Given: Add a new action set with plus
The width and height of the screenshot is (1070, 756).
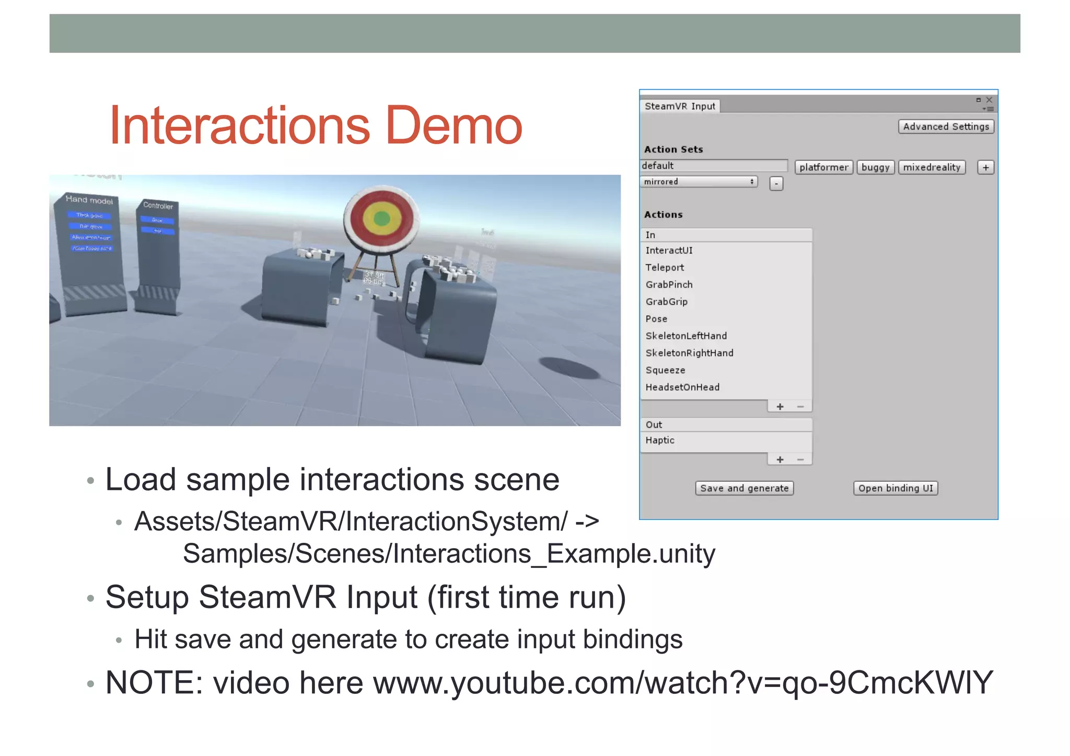Looking at the screenshot, I should (985, 167).
